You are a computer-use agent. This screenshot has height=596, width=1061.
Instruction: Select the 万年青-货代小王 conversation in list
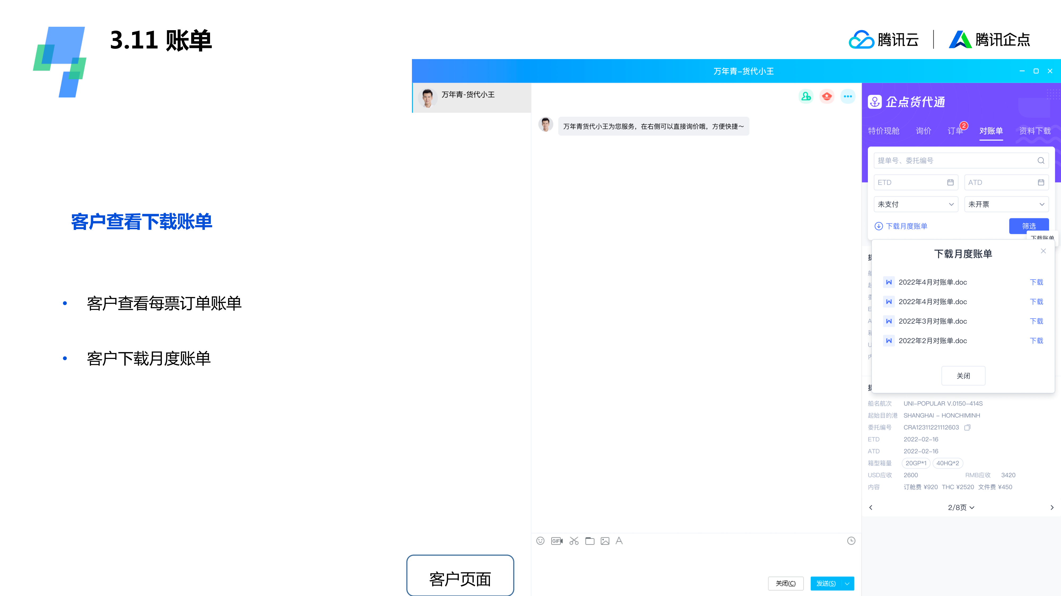[x=472, y=98]
